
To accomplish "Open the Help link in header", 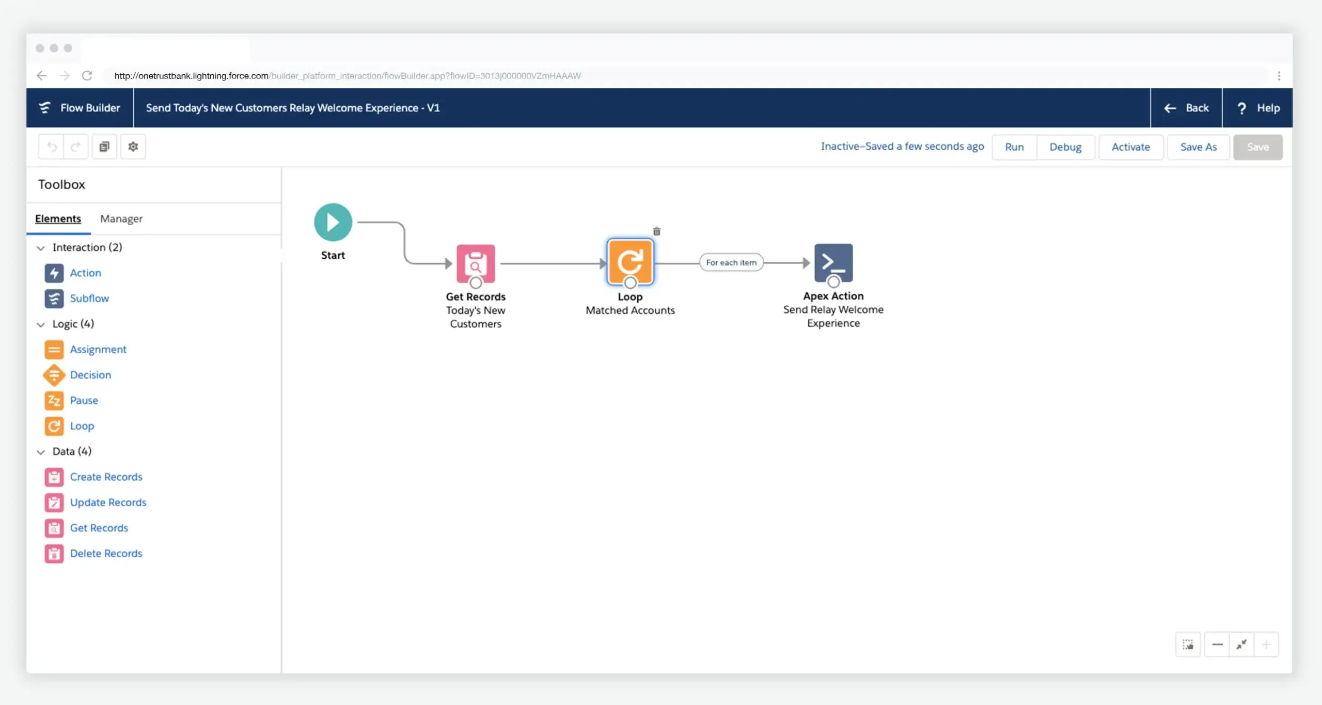I will point(1258,108).
